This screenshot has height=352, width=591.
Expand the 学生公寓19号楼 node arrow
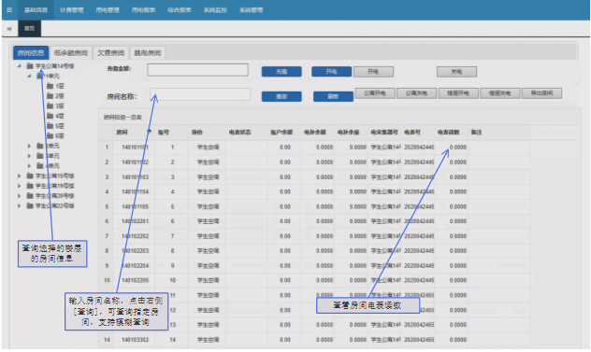19,186
